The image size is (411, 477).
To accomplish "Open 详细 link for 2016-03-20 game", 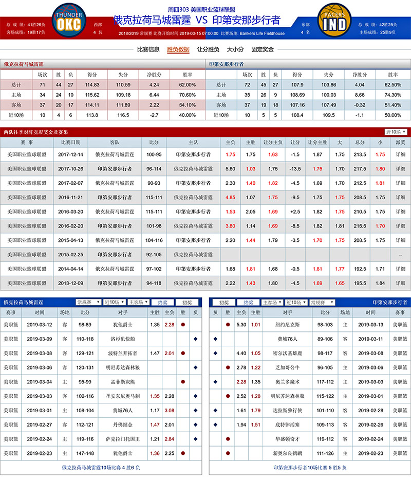I will (400, 211).
